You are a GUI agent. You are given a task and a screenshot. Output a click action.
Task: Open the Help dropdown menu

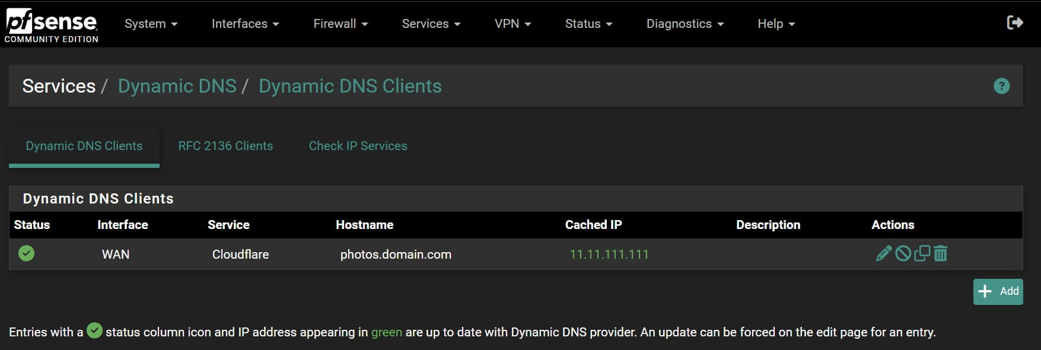point(776,24)
